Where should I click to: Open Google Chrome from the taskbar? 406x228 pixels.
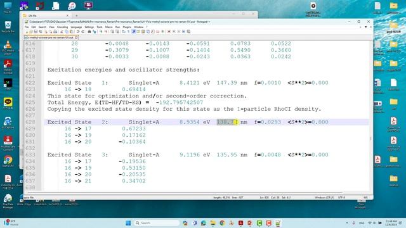pos(222,223)
